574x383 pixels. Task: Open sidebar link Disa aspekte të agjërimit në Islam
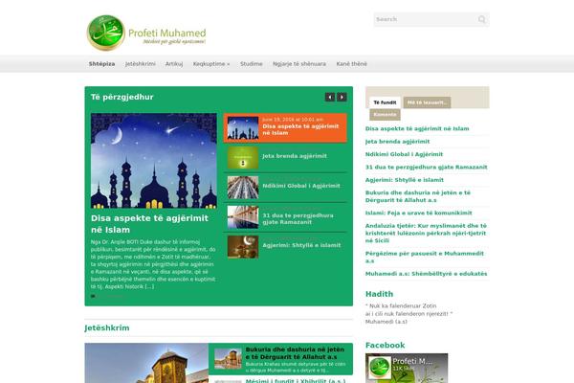pos(417,128)
